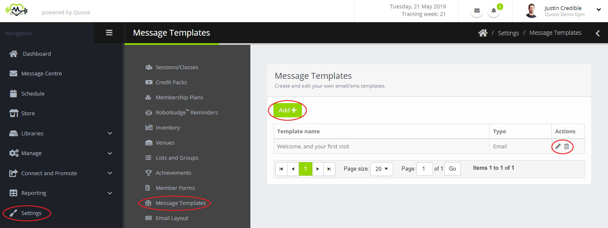Click the Message Centre envelope icon
This screenshot has width=608, height=228.
[13, 73]
